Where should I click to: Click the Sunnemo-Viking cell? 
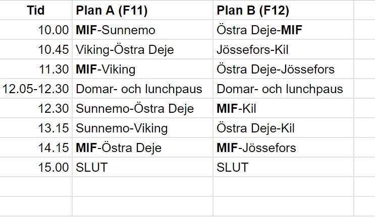[x=122, y=128]
